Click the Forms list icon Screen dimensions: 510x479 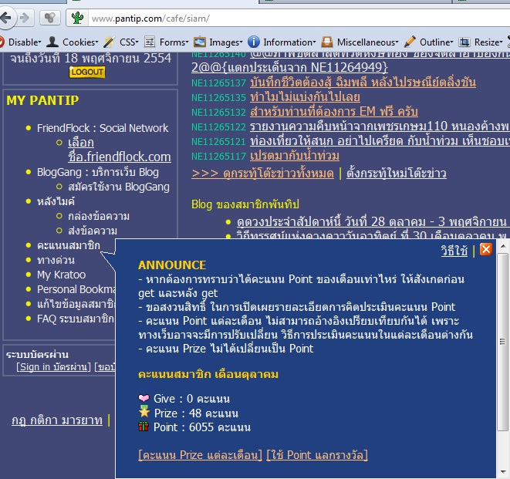pos(150,42)
